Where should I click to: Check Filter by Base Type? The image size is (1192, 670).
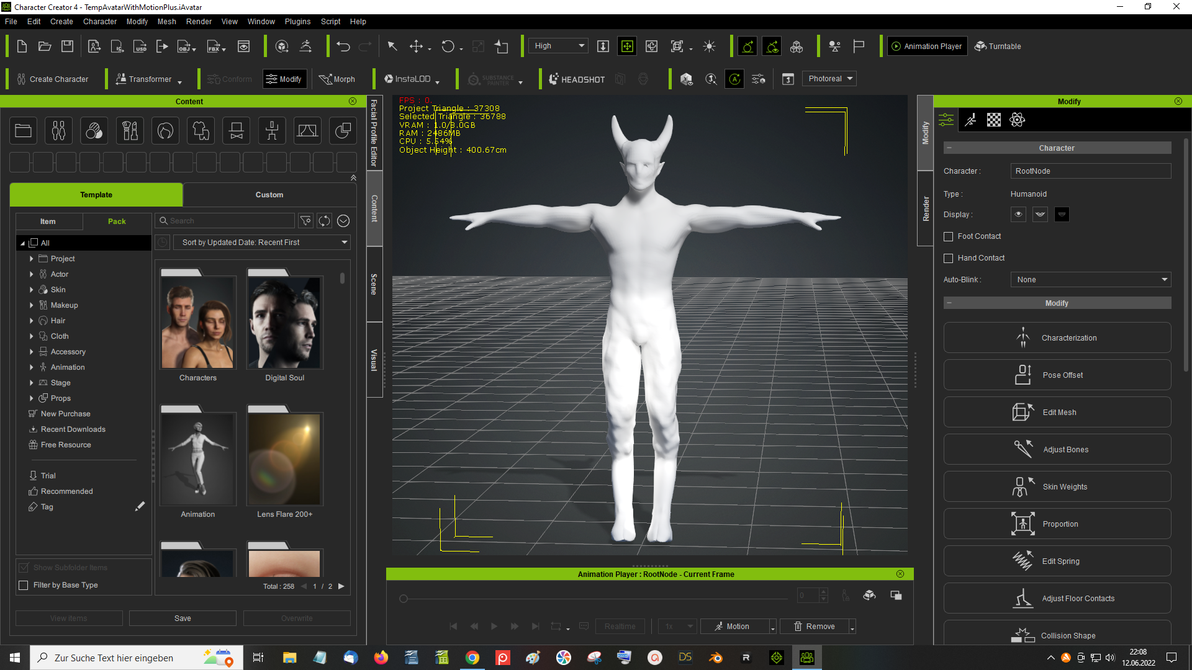point(24,585)
